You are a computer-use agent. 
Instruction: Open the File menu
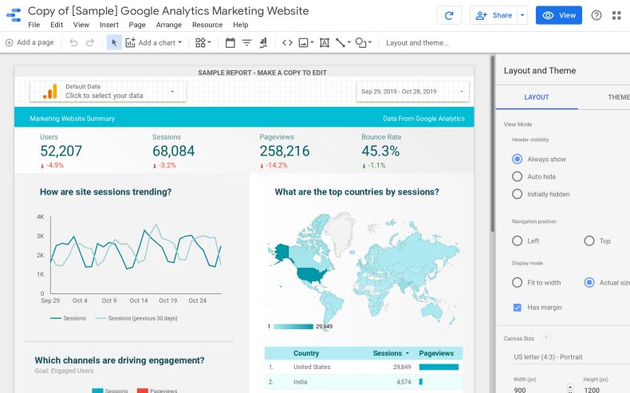[x=33, y=25]
